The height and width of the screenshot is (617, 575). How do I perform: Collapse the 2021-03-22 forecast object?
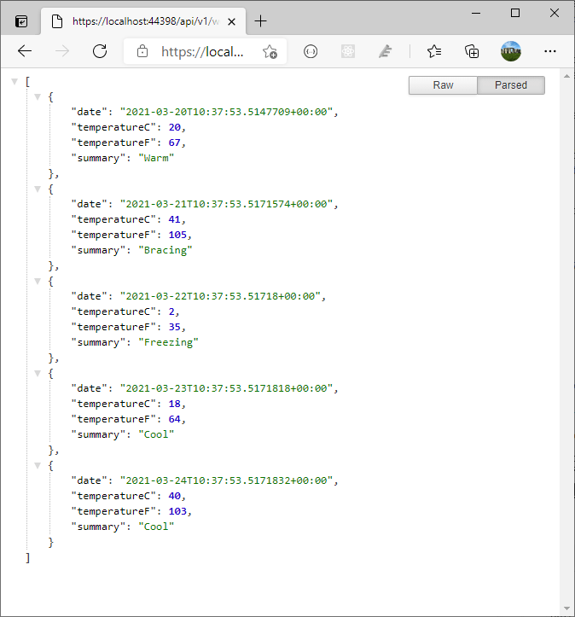click(x=38, y=282)
